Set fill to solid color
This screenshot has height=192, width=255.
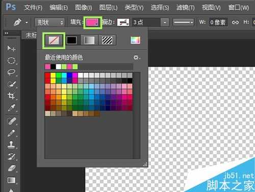click(71, 40)
